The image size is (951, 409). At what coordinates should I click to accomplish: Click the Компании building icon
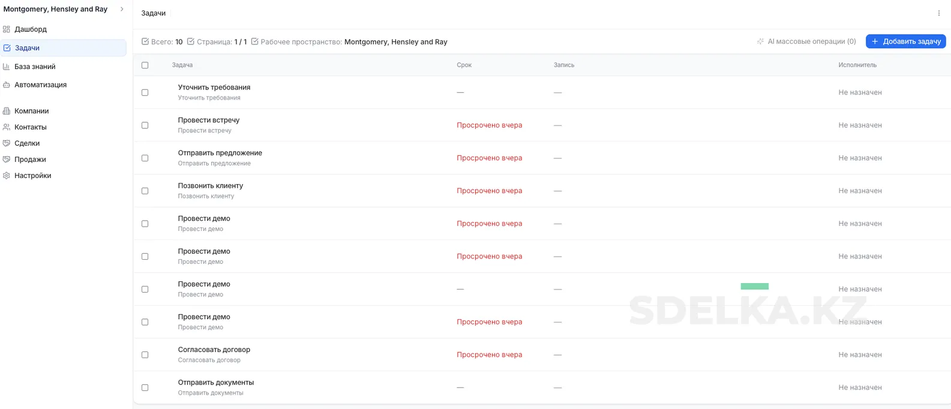point(7,111)
